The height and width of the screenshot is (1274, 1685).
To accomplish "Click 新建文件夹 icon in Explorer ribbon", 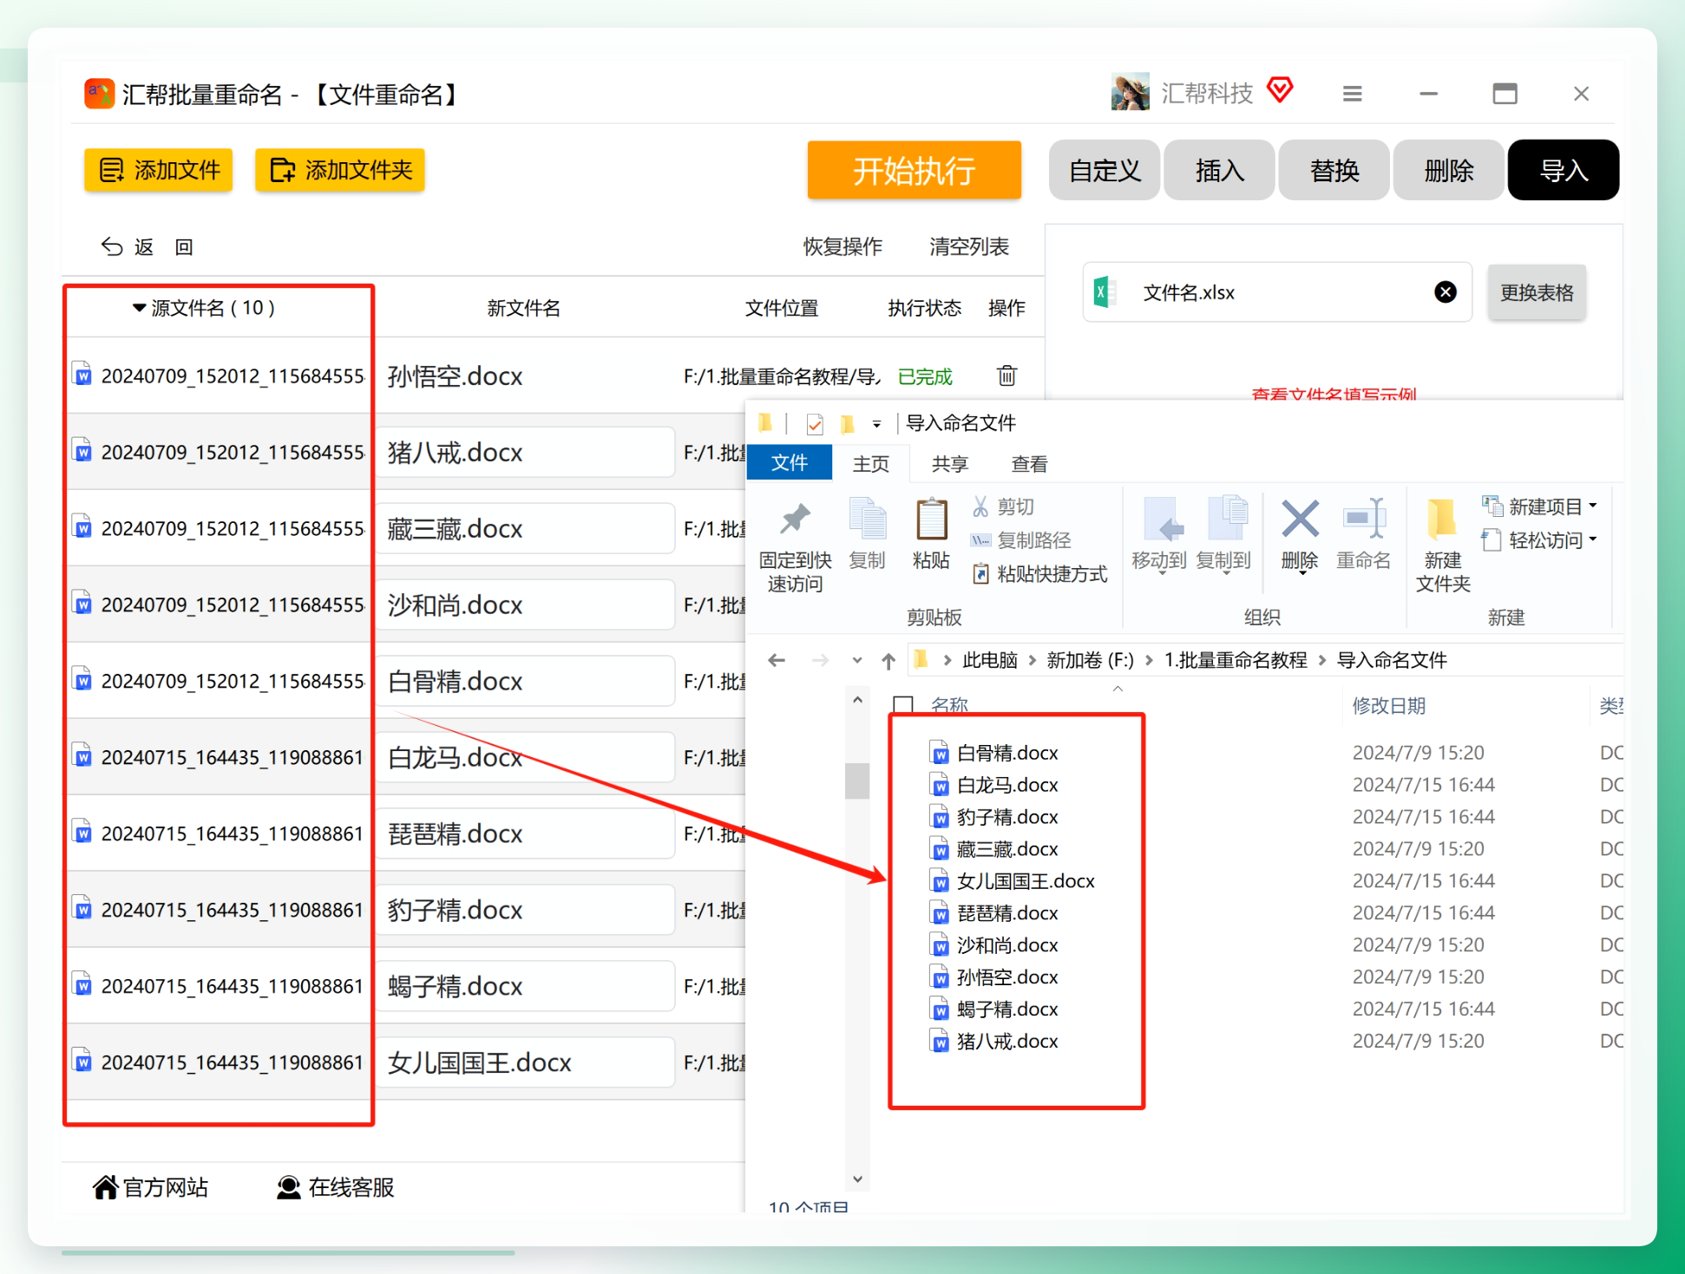I will pos(1442,519).
